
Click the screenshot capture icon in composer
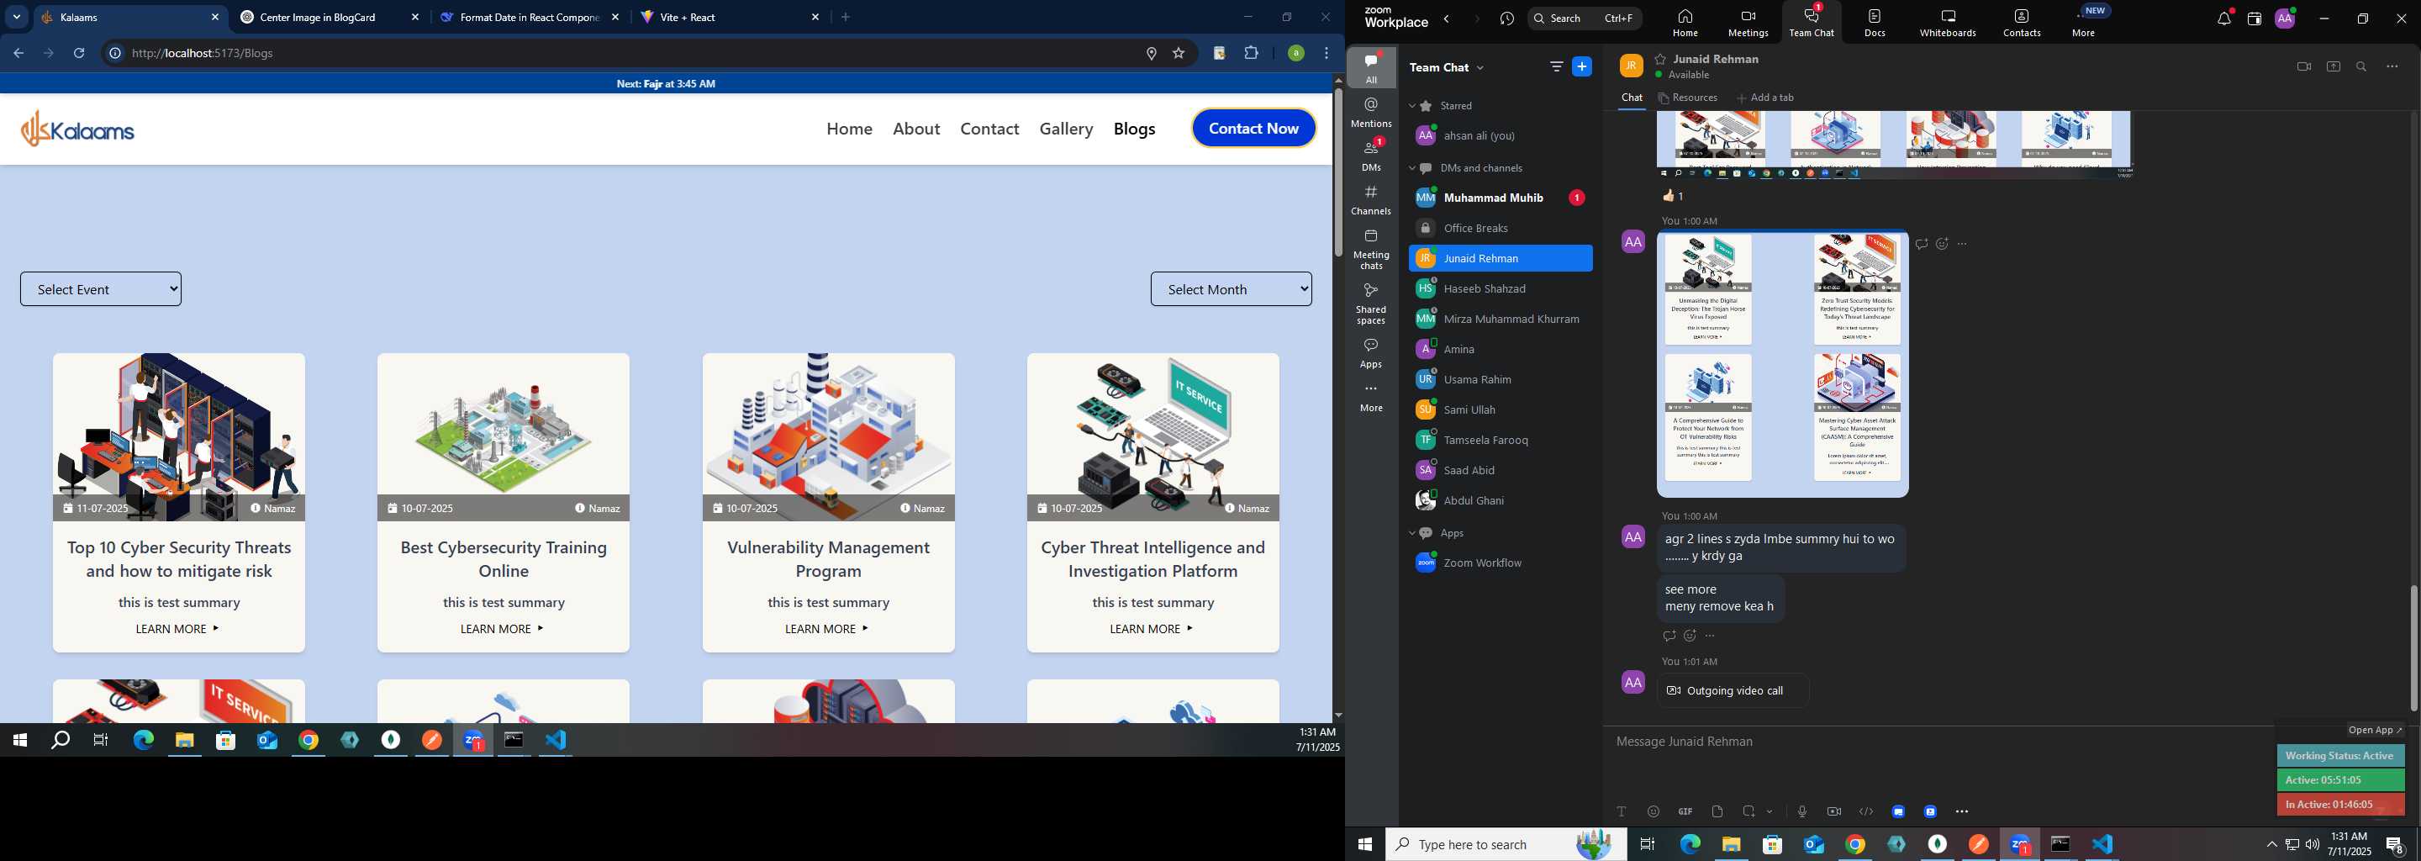(1749, 811)
